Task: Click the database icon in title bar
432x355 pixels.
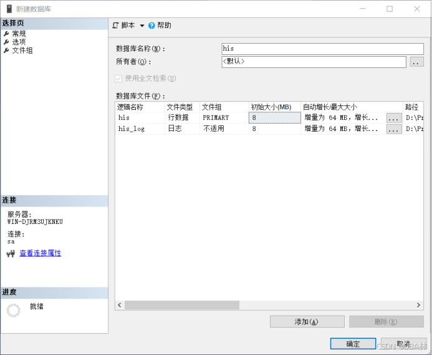Action: [x=9, y=9]
